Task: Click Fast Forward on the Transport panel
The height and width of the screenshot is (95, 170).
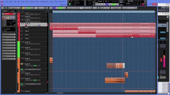Action: pyautogui.click(x=104, y=4)
